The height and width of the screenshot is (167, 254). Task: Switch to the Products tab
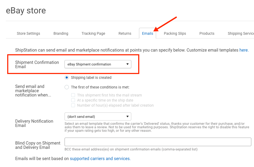[x=207, y=33]
